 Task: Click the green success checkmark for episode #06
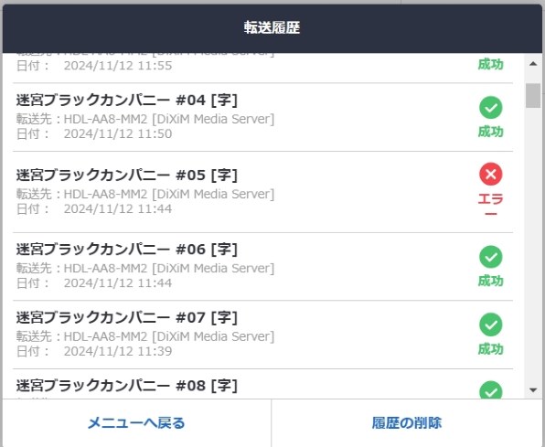click(491, 257)
